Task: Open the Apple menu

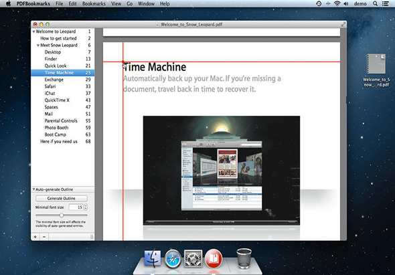Action: 8,3
